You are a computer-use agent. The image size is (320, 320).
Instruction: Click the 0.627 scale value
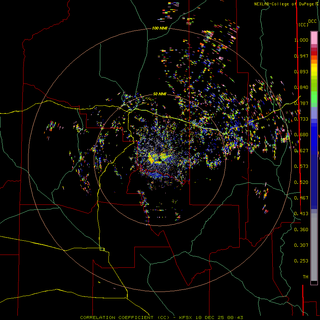tap(301, 151)
